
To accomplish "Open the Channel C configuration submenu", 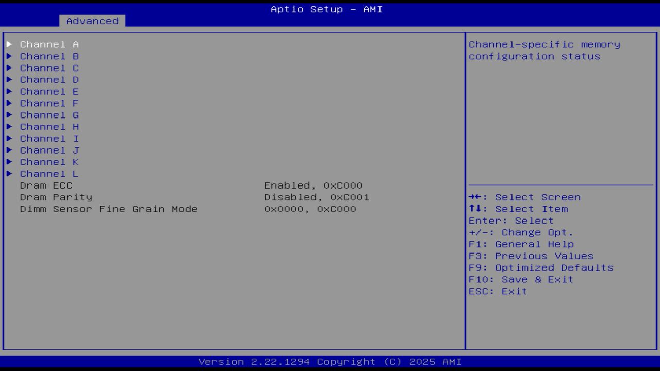I will (49, 68).
